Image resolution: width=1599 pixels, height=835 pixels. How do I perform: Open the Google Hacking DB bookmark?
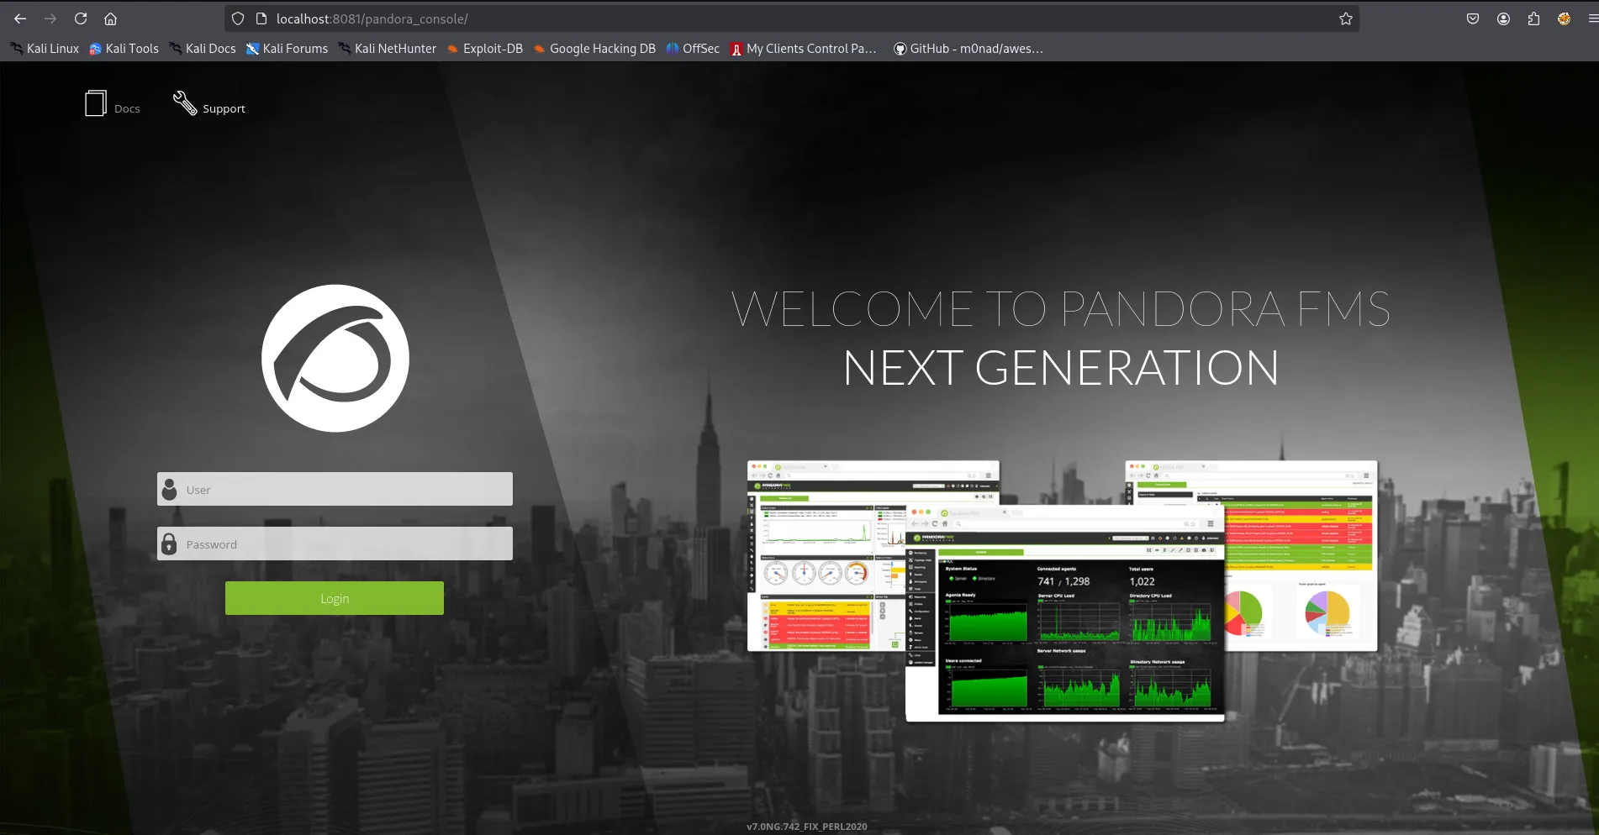click(594, 49)
